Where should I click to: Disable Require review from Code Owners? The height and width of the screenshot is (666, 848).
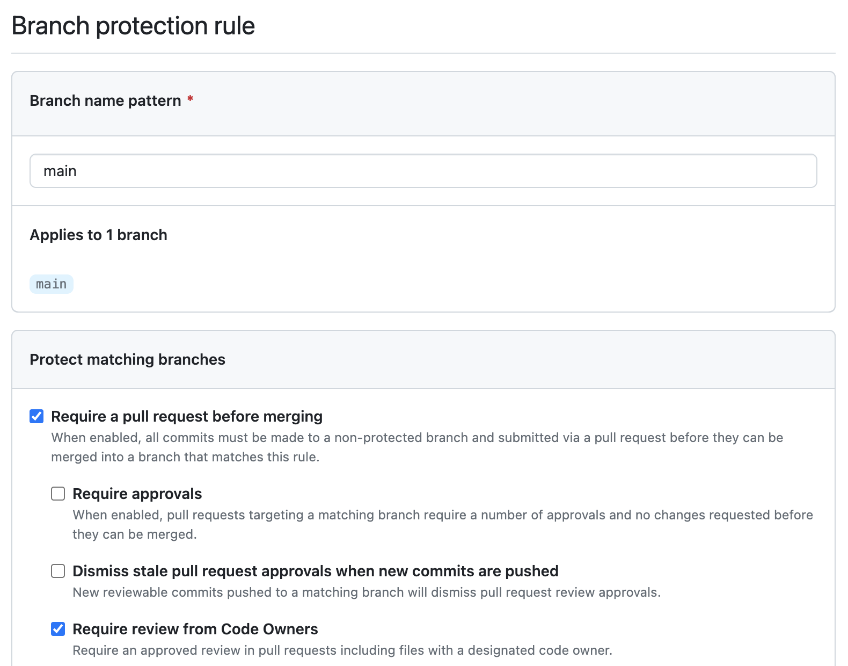(57, 628)
